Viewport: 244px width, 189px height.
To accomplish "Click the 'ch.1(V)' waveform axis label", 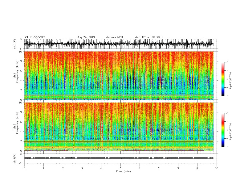I will click(15, 44).
